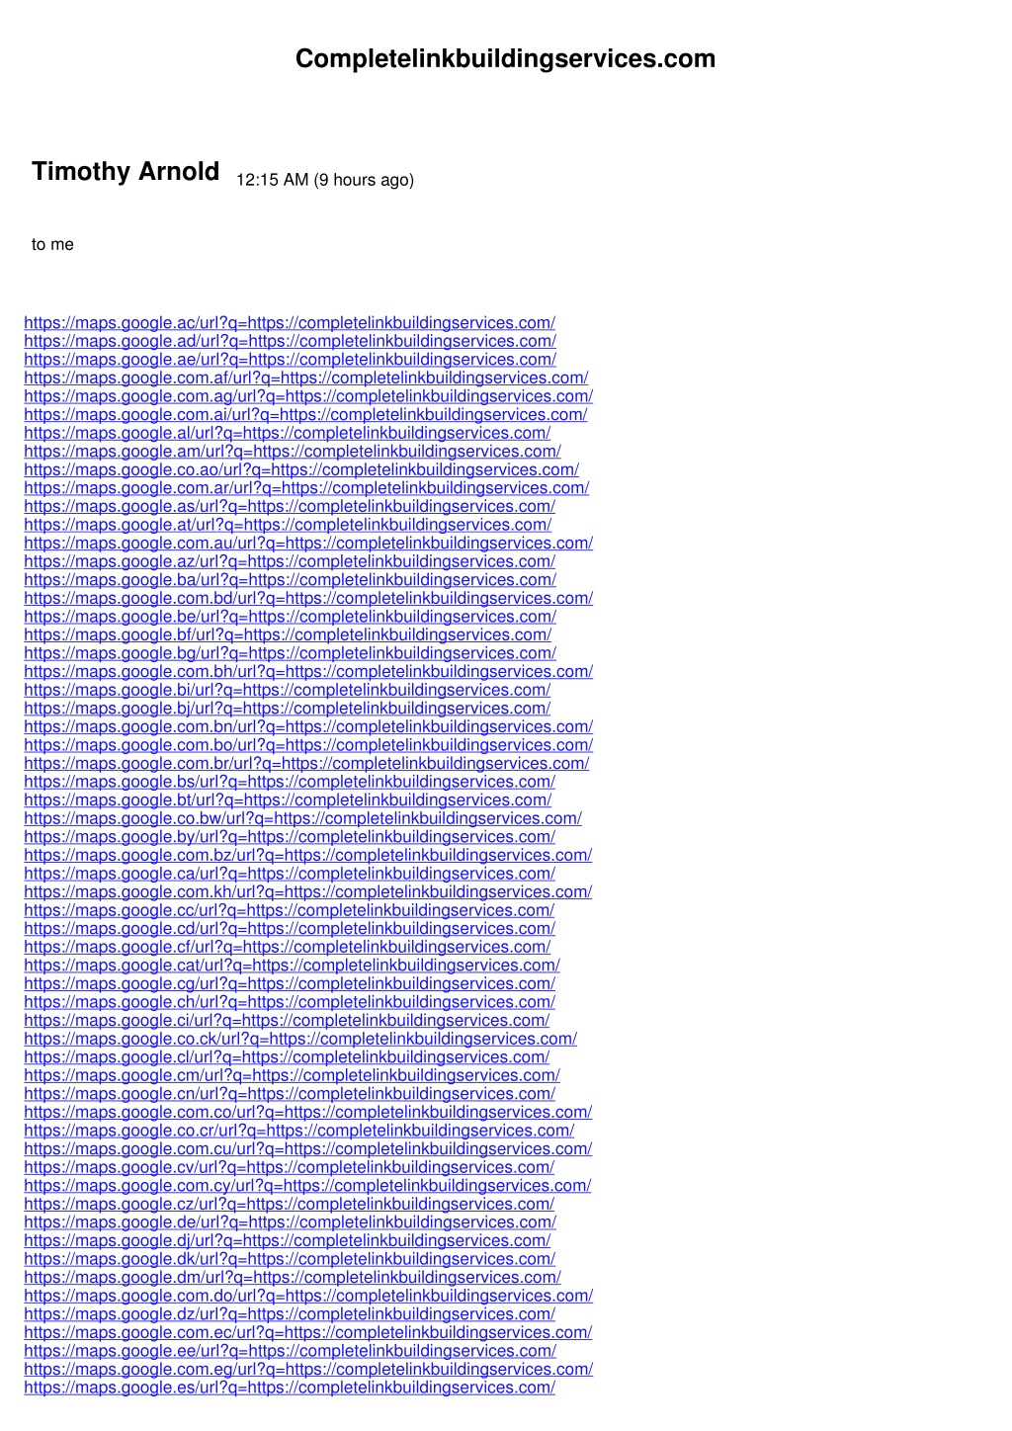Open the maps.google.com.ag link
The width and height of the screenshot is (1012, 1431).
click(x=308, y=396)
